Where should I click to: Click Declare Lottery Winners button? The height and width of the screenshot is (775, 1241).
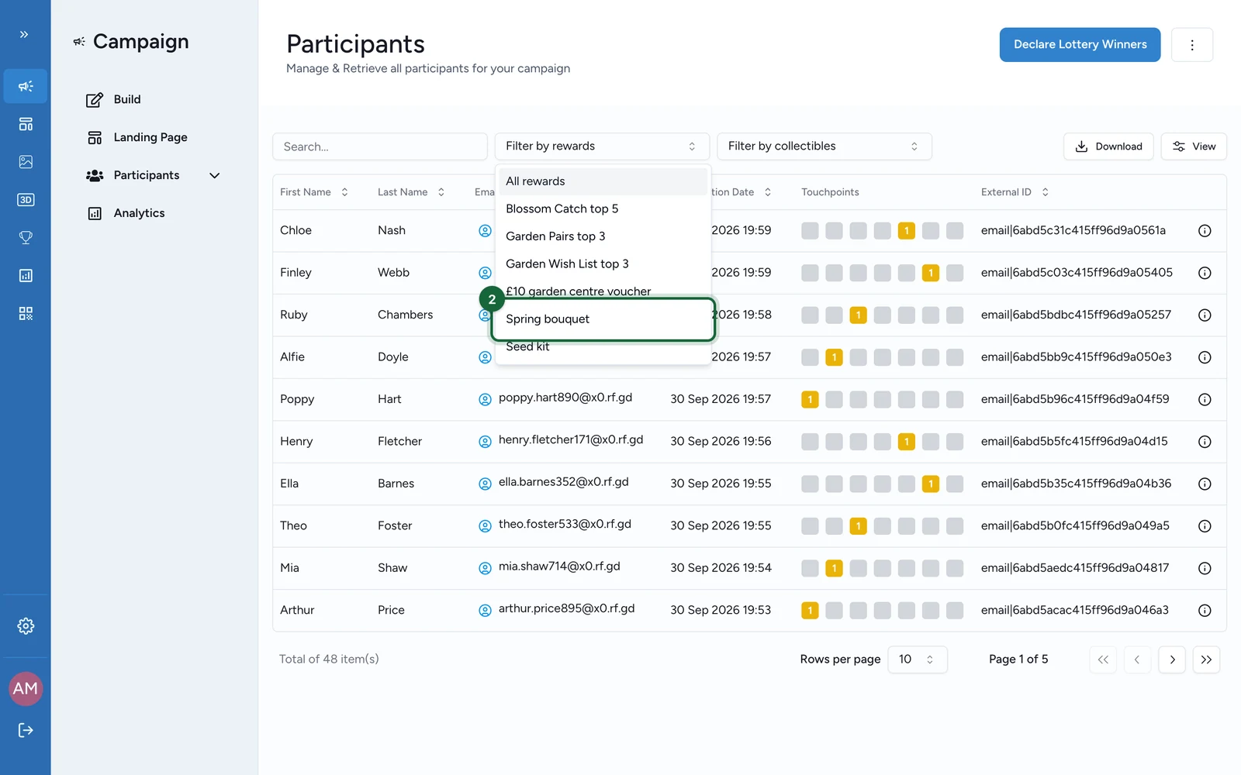tap(1080, 45)
